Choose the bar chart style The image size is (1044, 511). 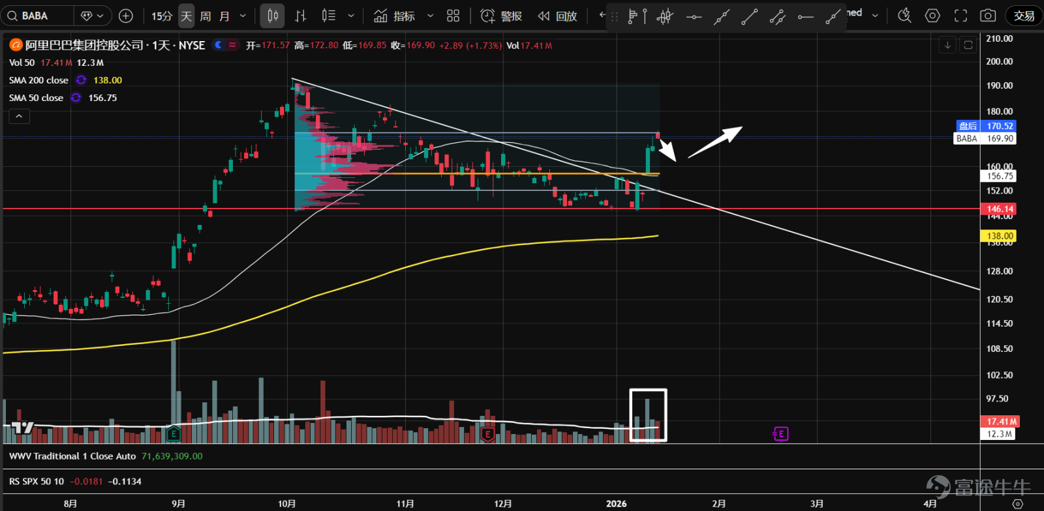[300, 16]
